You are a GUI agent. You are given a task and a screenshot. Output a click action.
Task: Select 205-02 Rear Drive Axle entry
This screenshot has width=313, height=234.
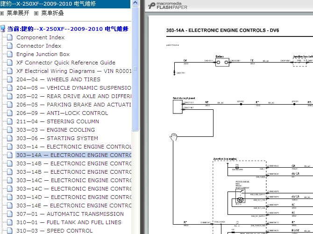[x=74, y=96]
